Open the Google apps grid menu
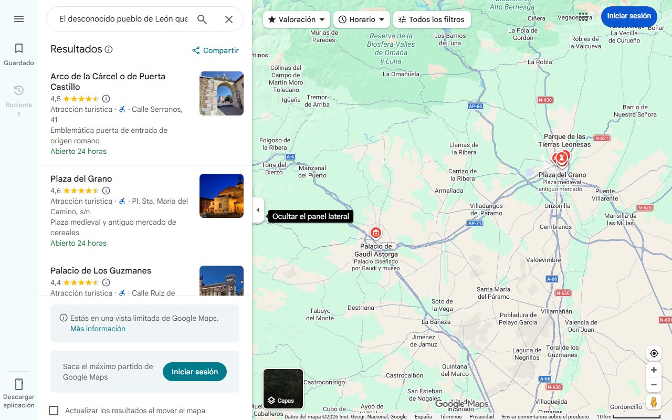 583,16
